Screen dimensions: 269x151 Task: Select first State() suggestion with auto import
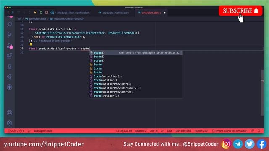pos(136,53)
